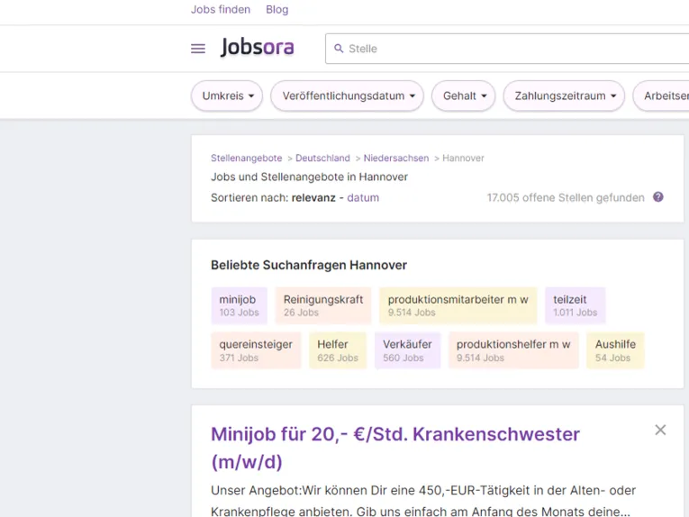Image resolution: width=689 pixels, height=517 pixels.
Task: Select the Helfer 626 Jobs tag
Action: (x=338, y=350)
